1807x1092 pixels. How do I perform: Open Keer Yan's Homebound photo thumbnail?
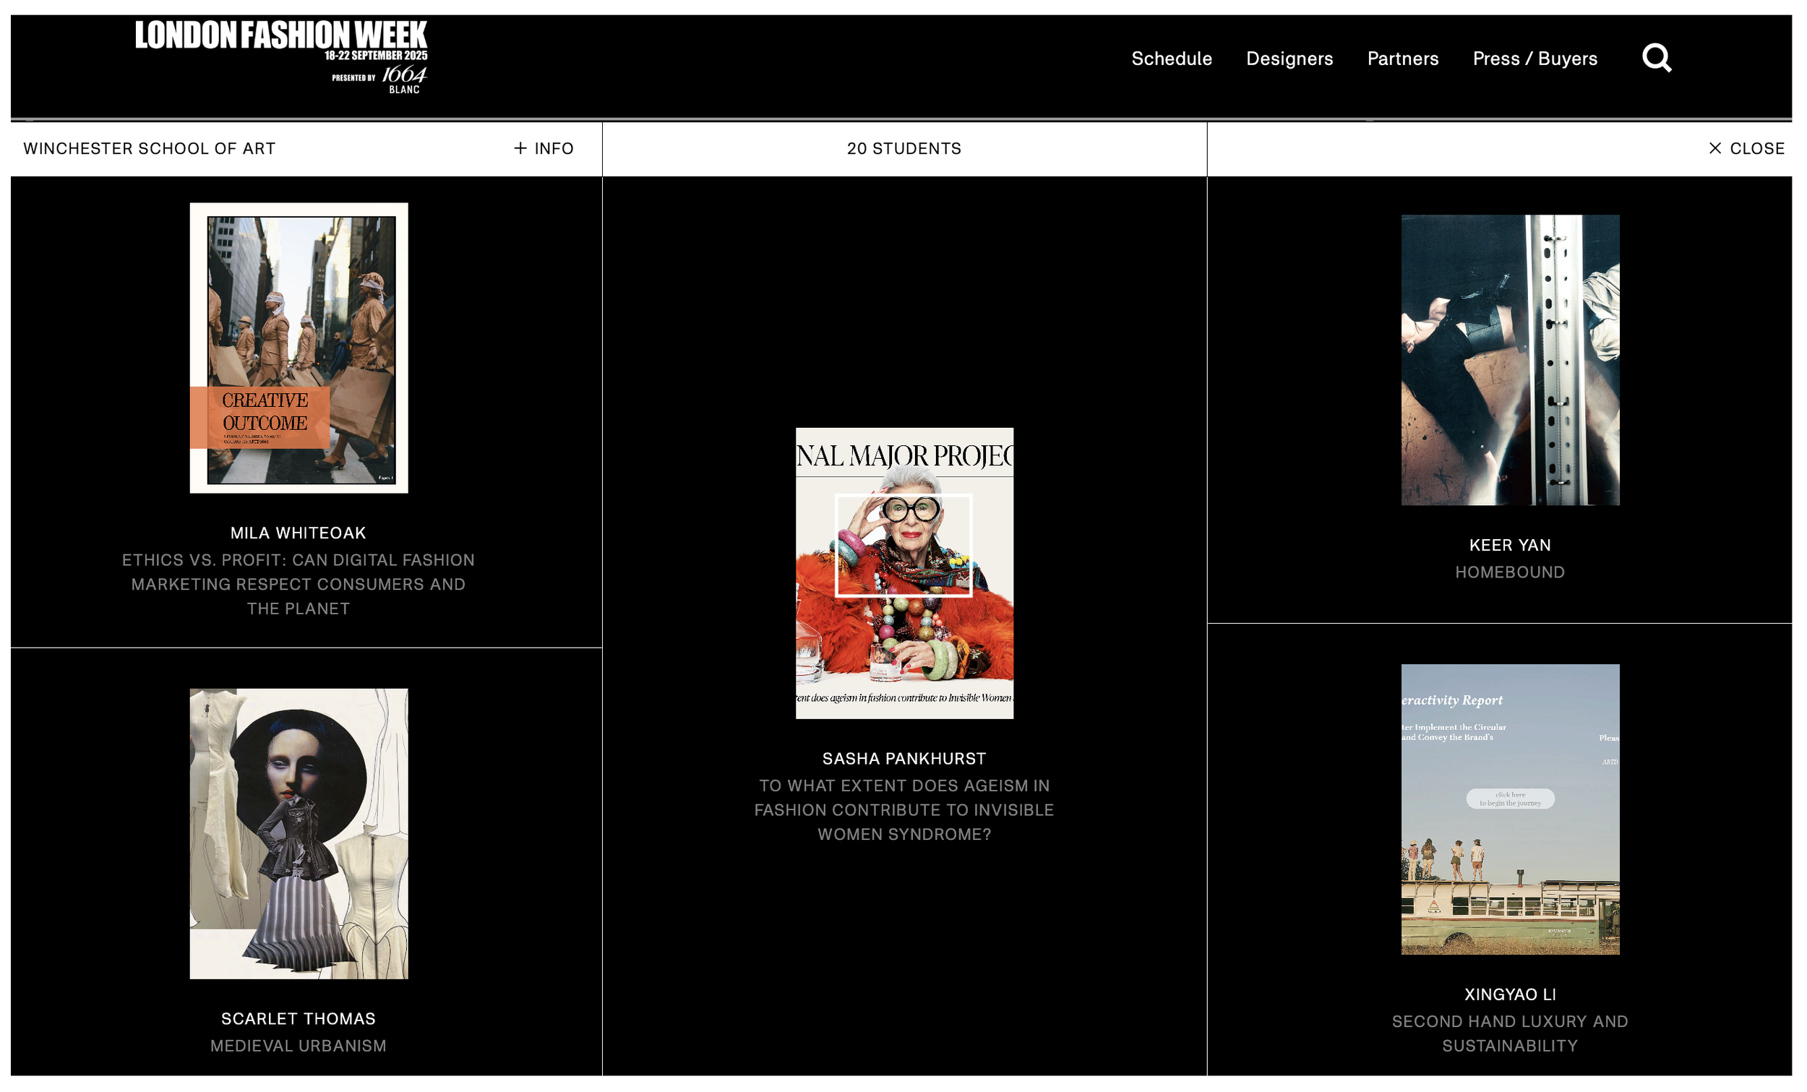click(x=1510, y=359)
